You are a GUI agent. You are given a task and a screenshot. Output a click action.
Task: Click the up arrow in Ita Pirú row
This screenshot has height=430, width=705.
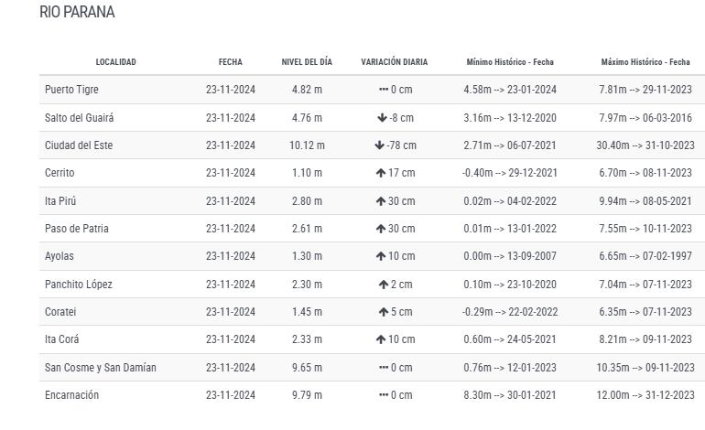pyautogui.click(x=380, y=201)
